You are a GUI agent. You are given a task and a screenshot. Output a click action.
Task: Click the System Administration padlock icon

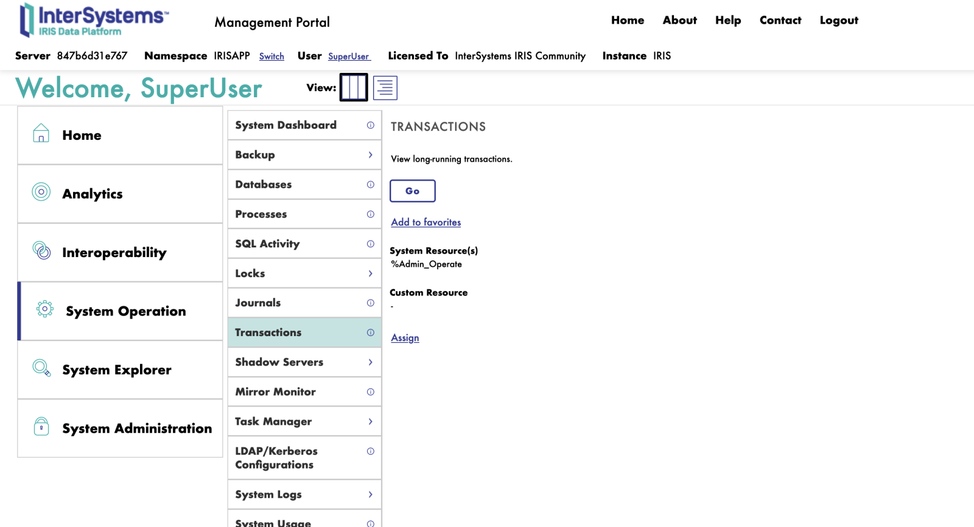[x=41, y=427]
